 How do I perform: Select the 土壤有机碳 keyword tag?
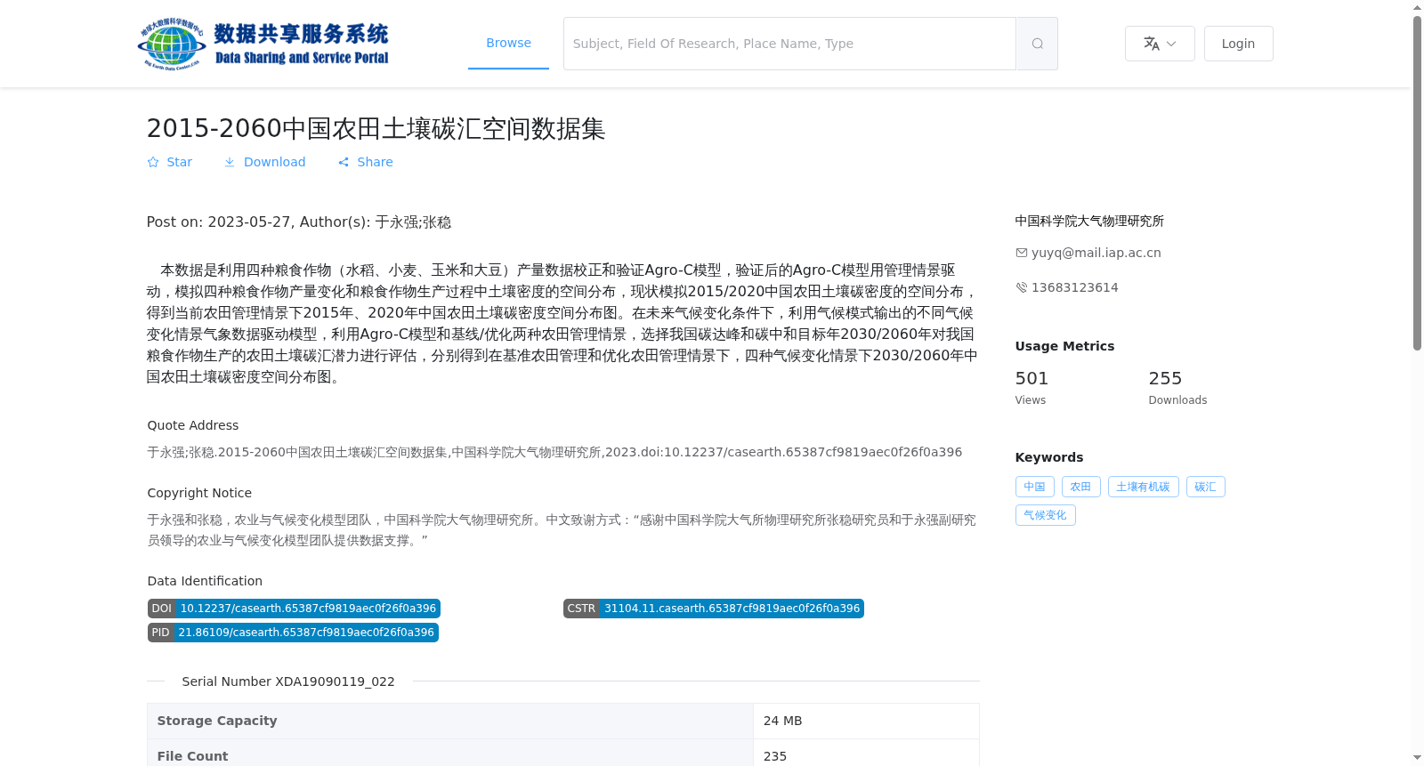1143,487
